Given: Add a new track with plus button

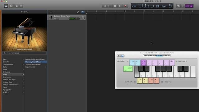Looking at the screenshot, I should pos(51,12).
